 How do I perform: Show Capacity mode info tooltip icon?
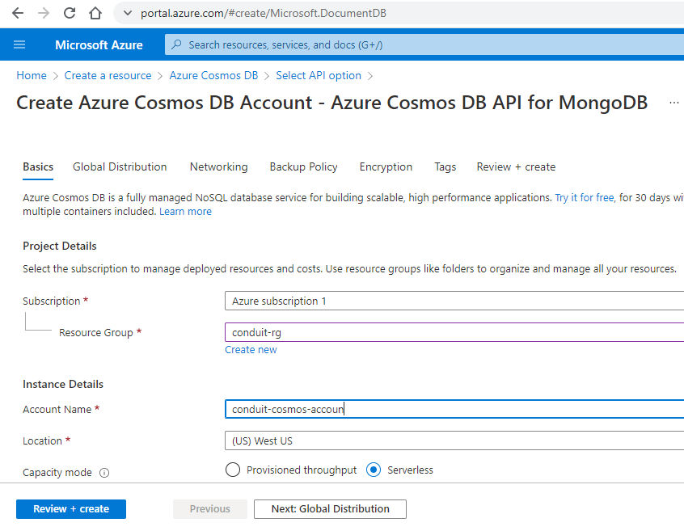[x=104, y=473]
